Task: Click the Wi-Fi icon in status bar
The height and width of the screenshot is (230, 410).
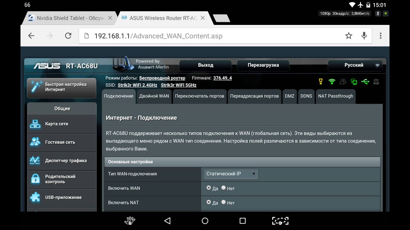Action: (352, 5)
